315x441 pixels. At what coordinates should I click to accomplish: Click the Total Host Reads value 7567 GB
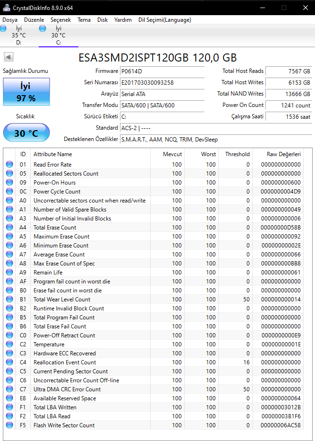point(289,71)
